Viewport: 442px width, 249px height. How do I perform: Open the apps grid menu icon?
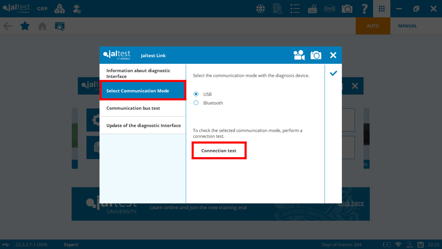[382, 9]
